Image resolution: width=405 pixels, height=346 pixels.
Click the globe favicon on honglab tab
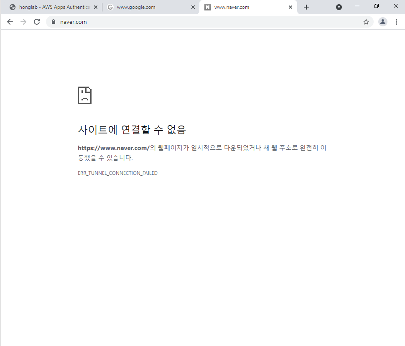(x=13, y=7)
